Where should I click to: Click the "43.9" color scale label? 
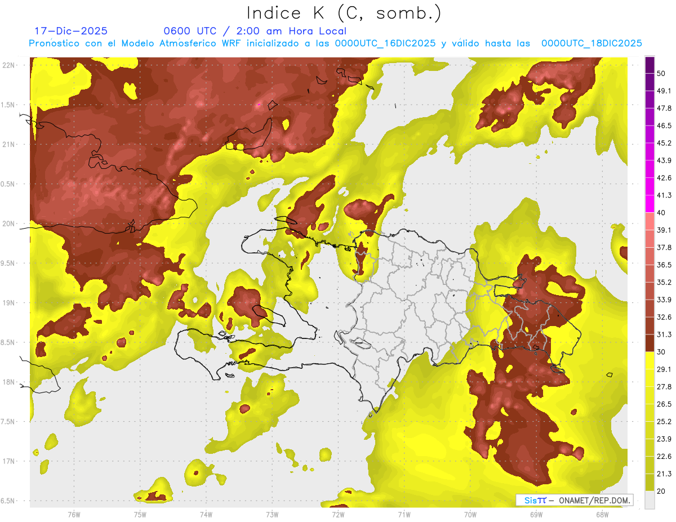pyautogui.click(x=664, y=160)
